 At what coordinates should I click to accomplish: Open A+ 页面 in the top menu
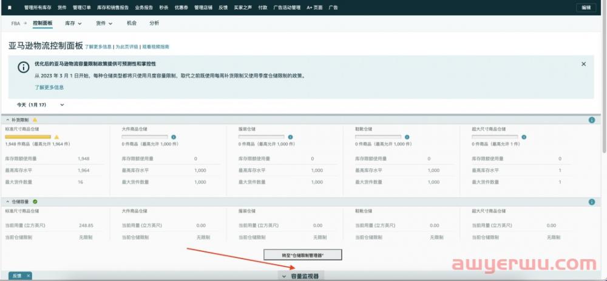[314, 7]
